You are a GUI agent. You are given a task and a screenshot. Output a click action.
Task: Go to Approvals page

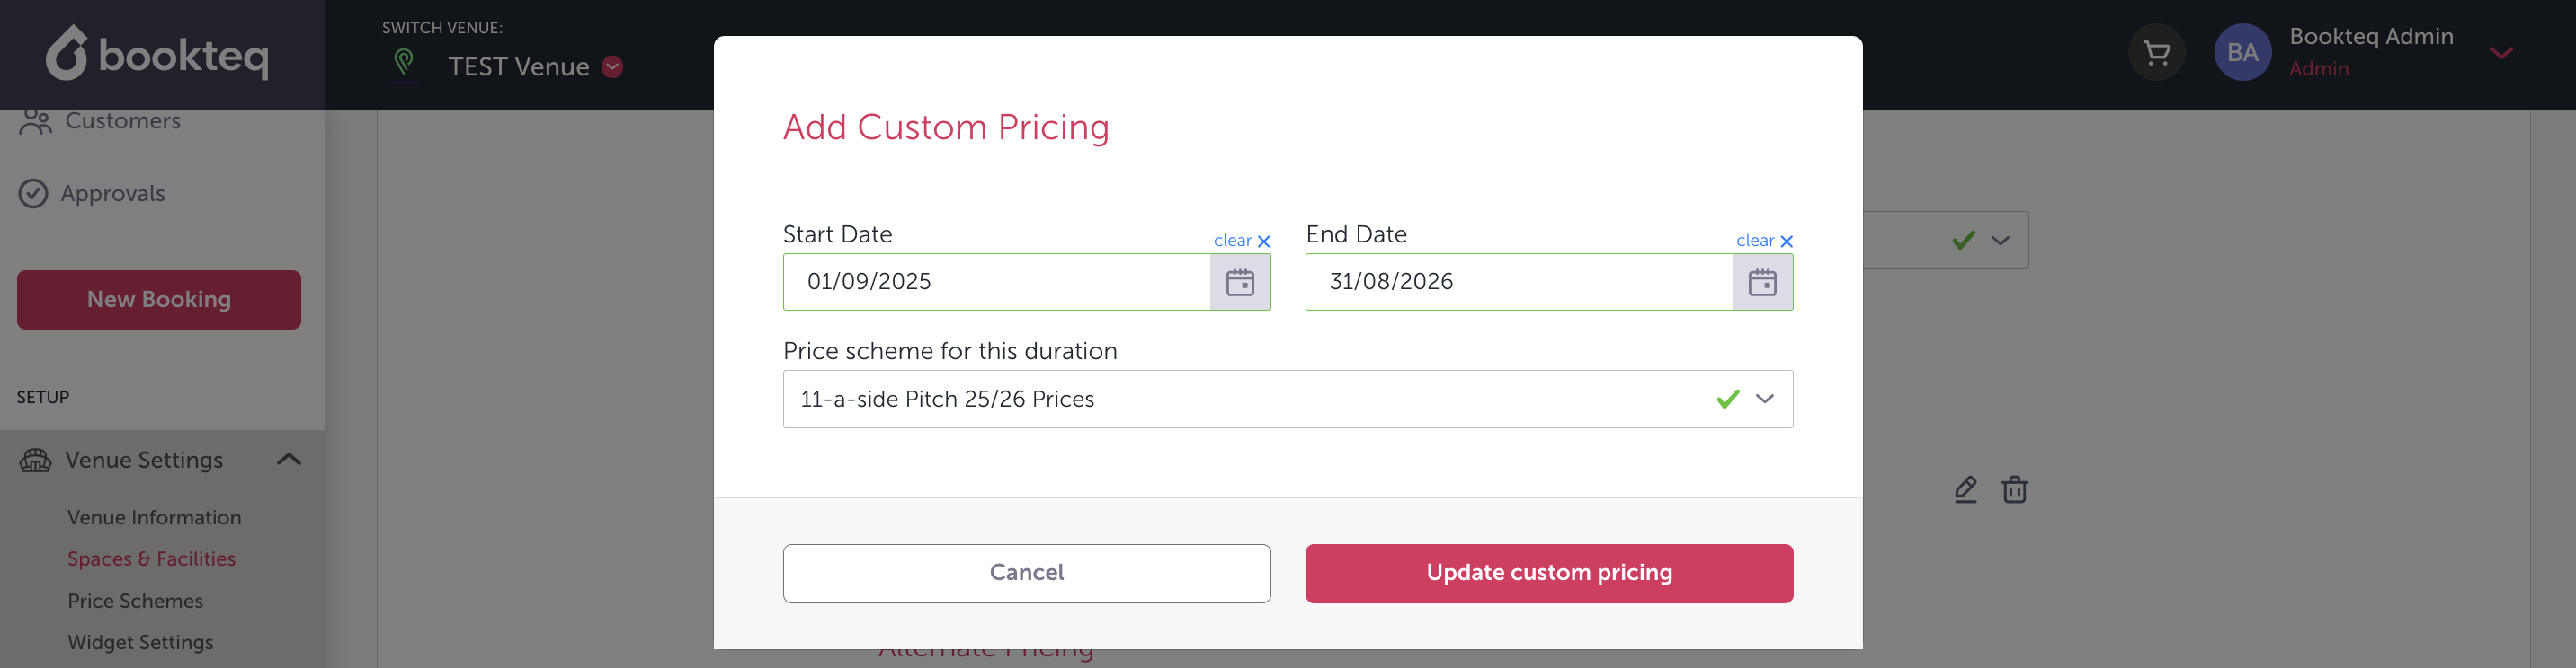(x=112, y=194)
